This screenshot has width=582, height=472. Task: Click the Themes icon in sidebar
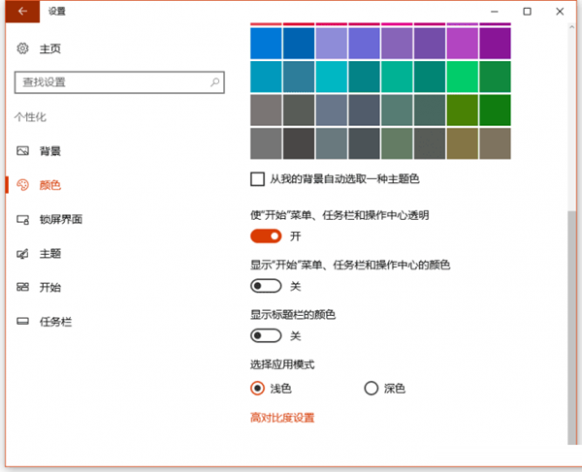tap(22, 254)
